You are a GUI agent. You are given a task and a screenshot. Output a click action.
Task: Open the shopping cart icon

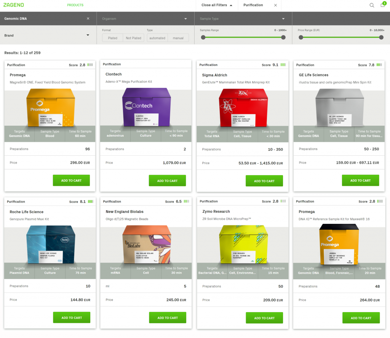pos(382,5)
